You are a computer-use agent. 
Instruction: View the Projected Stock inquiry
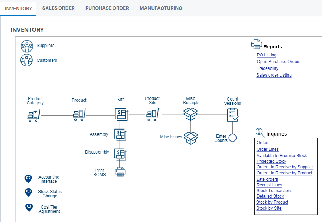271,161
